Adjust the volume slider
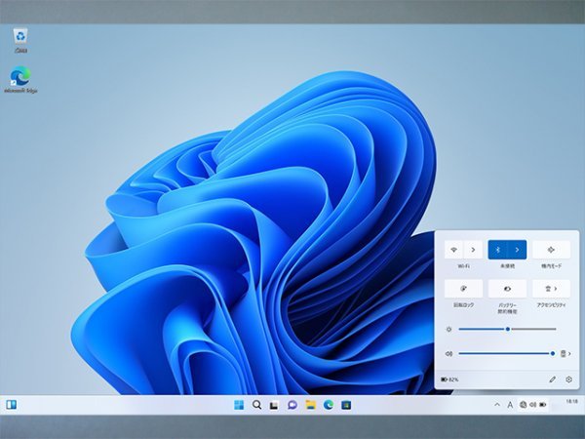 tap(507, 353)
